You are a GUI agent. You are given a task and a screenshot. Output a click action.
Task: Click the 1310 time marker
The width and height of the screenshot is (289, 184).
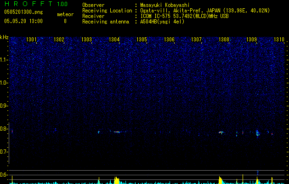279,40
